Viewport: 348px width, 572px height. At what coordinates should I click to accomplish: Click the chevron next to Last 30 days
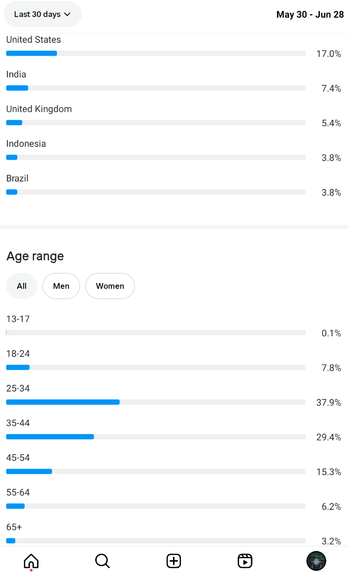coord(67,15)
